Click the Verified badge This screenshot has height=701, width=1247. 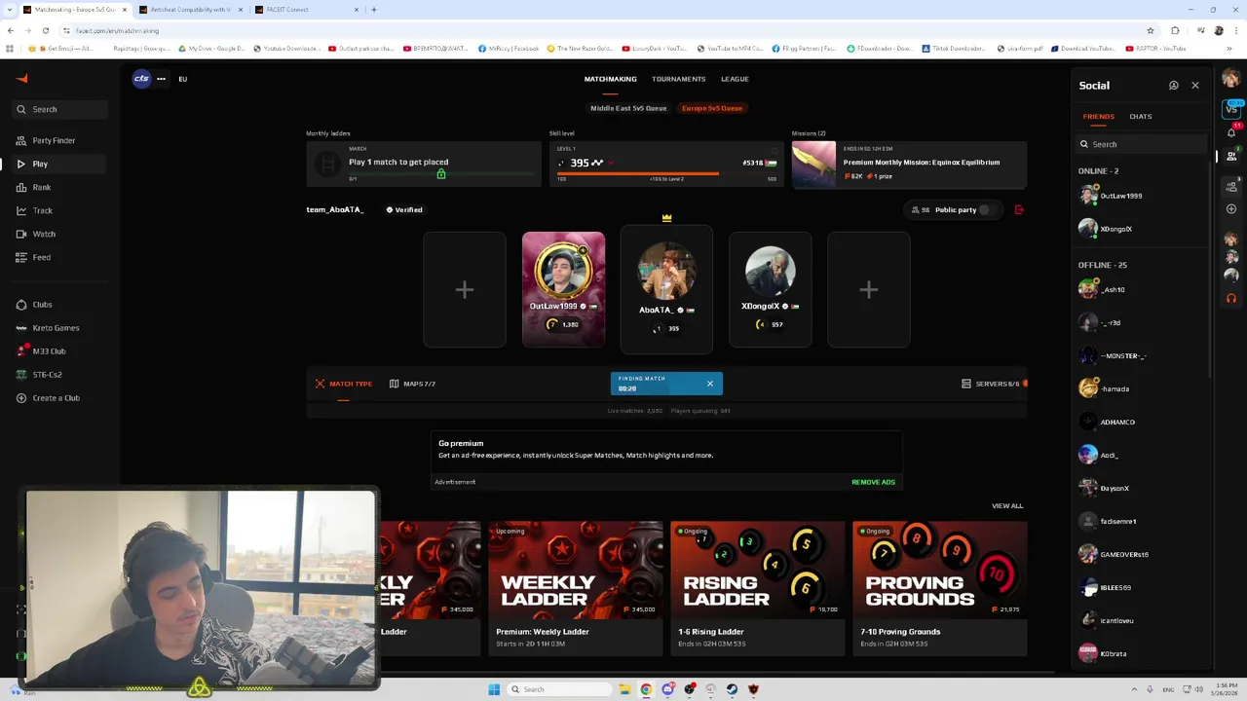click(x=404, y=209)
